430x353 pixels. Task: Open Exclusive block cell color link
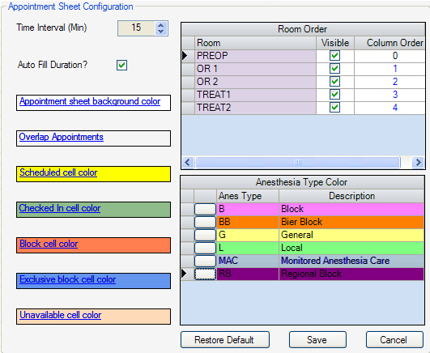[x=68, y=279]
